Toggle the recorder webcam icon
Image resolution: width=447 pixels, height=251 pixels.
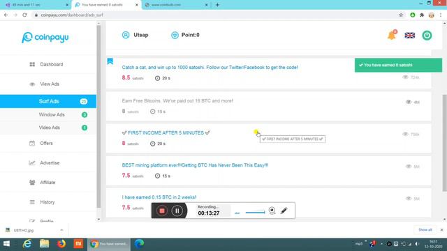pyautogui.click(x=272, y=211)
